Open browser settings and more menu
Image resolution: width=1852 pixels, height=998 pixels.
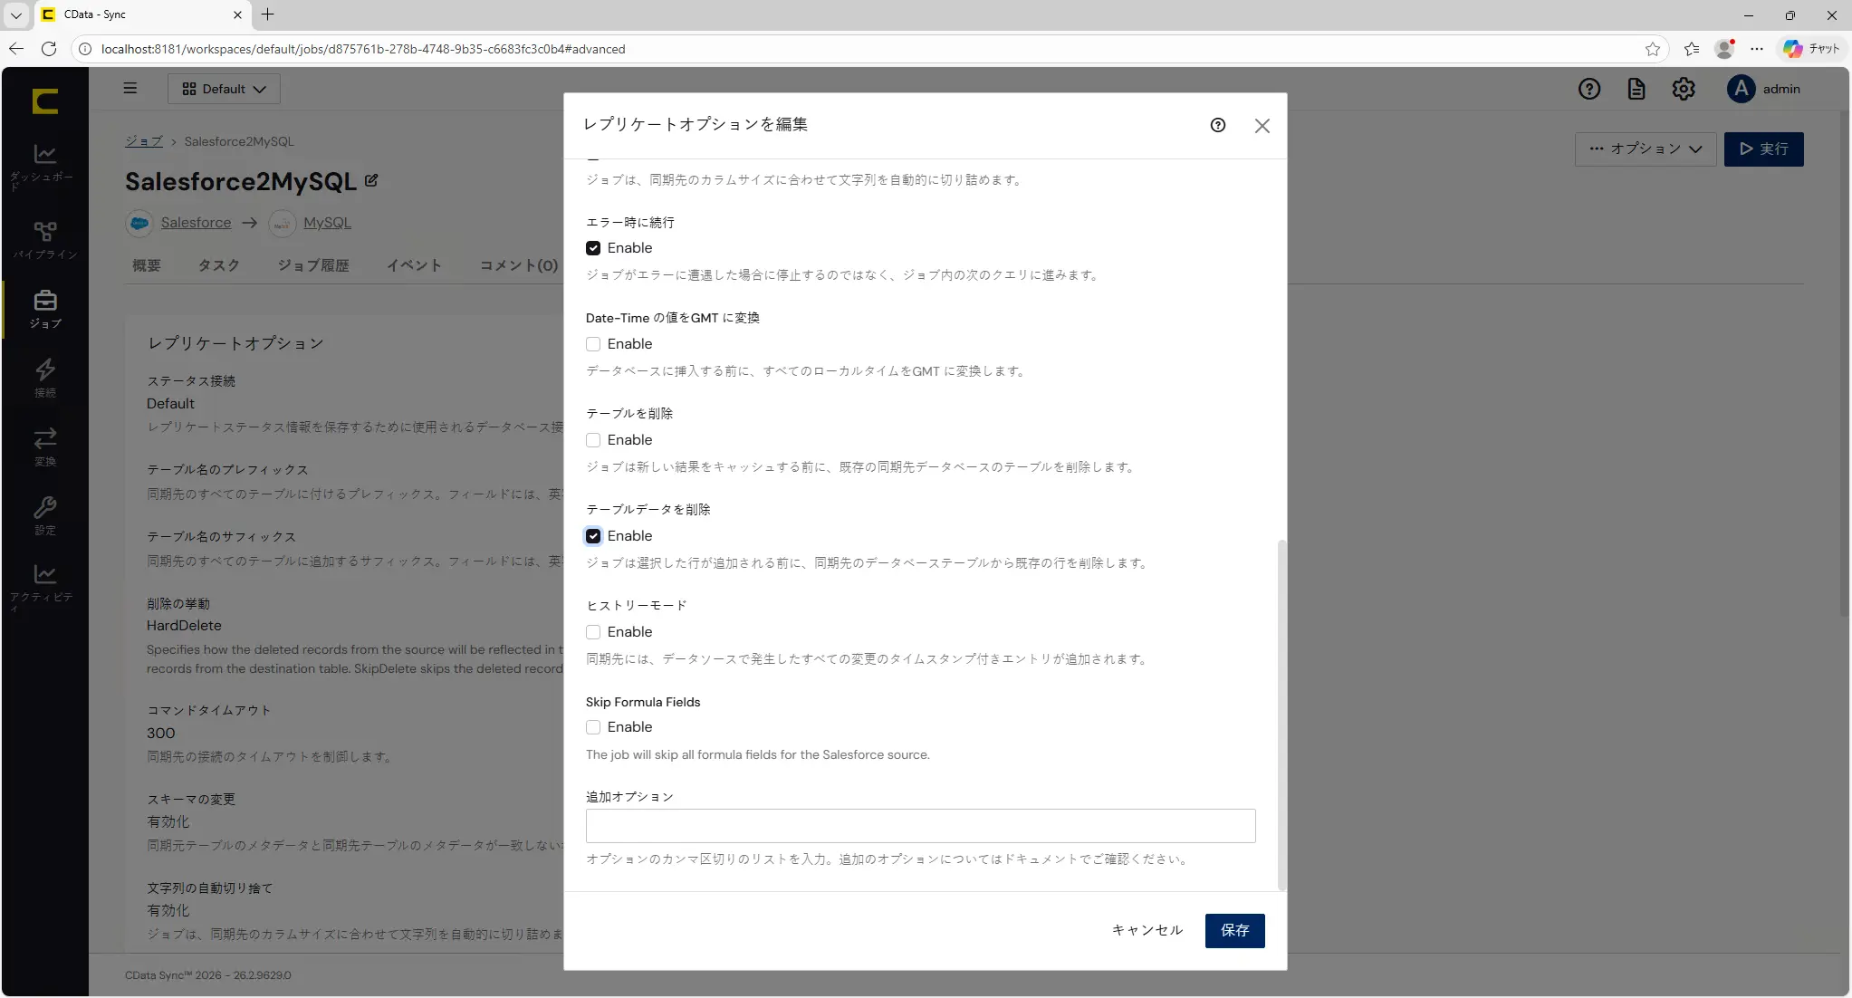(1757, 49)
